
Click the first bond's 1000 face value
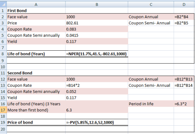click(x=97, y=17)
